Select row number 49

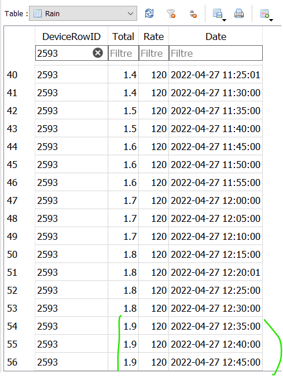(12, 236)
